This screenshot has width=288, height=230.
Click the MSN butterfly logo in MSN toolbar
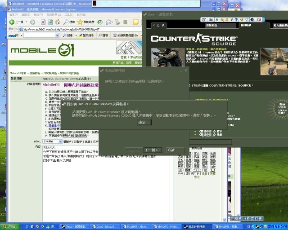point(13,35)
